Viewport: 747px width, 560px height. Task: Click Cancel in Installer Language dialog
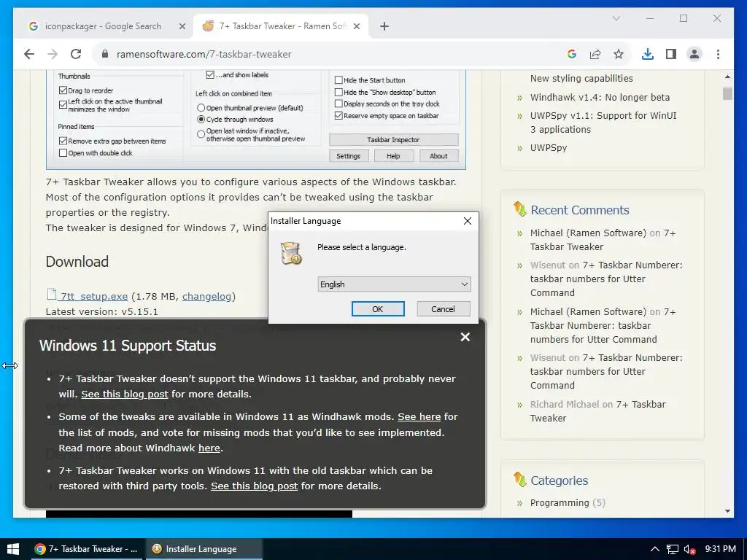(x=443, y=309)
